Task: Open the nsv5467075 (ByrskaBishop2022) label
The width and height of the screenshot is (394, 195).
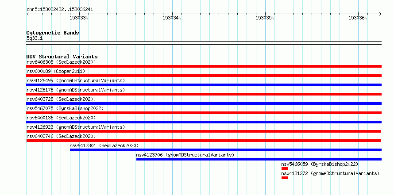Action: pyautogui.click(x=65, y=108)
